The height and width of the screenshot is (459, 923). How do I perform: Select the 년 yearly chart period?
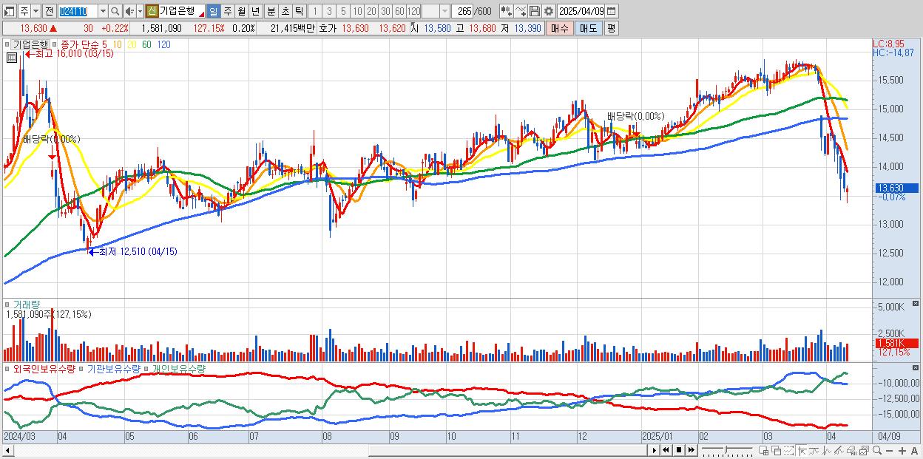coord(255,11)
